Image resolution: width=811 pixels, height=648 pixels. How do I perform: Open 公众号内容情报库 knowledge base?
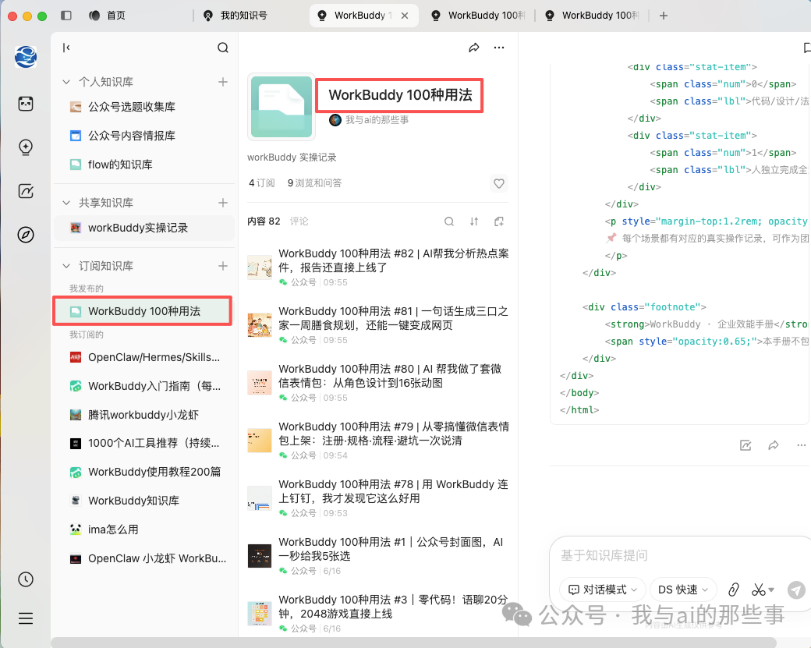click(x=144, y=136)
